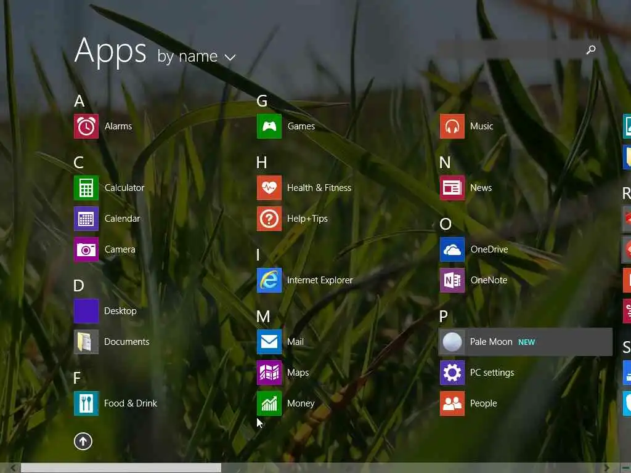Click the search magnifier icon
The width and height of the screenshot is (631, 473).
(x=591, y=49)
